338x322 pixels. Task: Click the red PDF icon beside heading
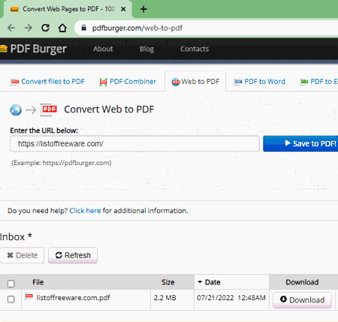49,110
